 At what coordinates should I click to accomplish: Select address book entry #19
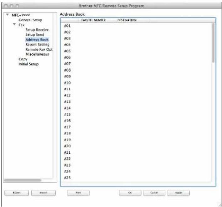[x=136, y=140]
